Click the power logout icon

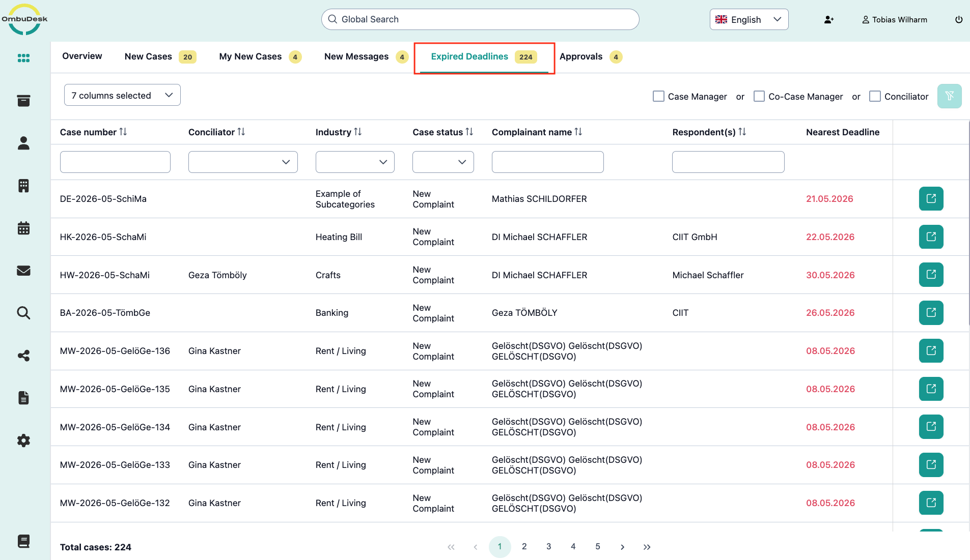pos(959,19)
